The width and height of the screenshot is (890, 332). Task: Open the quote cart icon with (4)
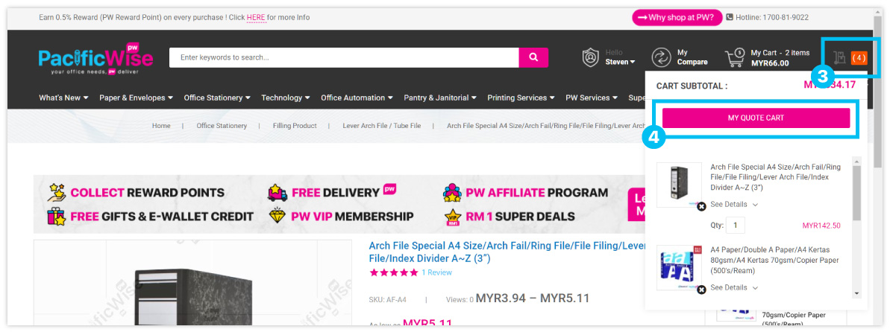pyautogui.click(x=850, y=57)
